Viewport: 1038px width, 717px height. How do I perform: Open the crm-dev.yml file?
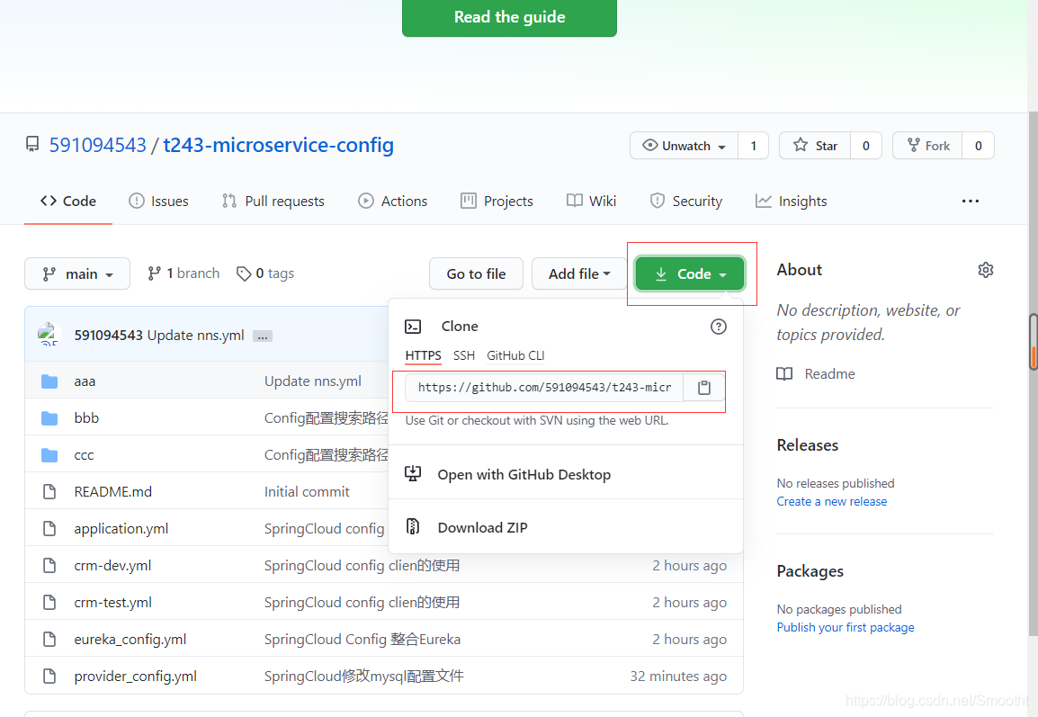coord(112,565)
